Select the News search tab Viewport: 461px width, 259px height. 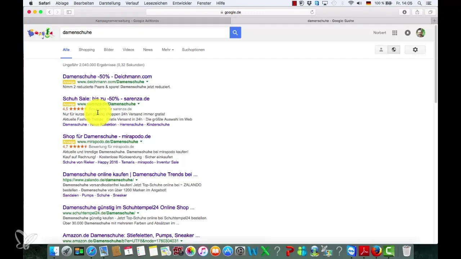pyautogui.click(x=148, y=50)
